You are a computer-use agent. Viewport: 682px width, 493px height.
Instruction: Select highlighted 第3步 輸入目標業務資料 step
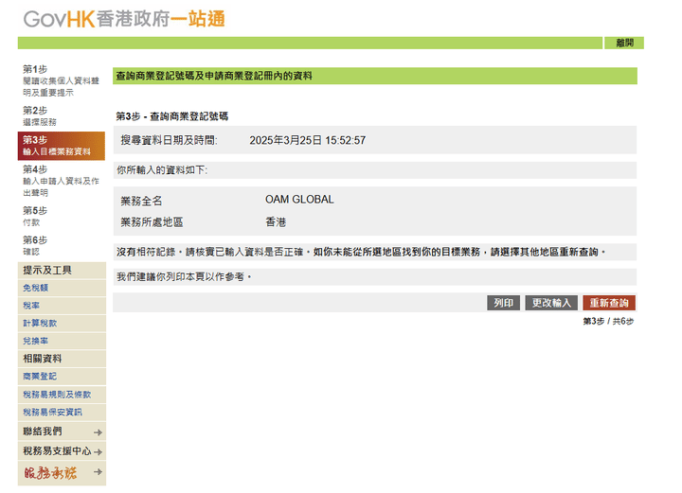pos(62,146)
